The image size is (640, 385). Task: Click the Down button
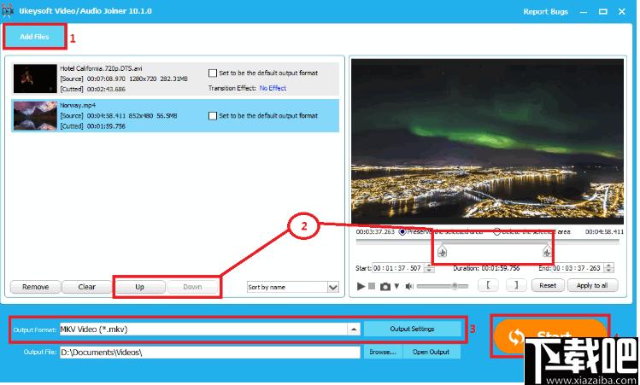192,287
